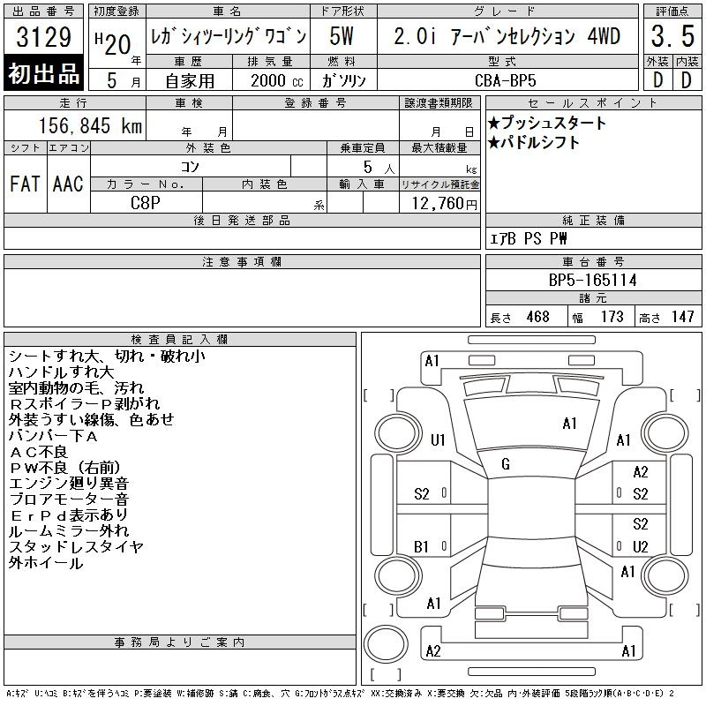Image resolution: width=706 pixels, height=706 pixels.
Task: Select shift type FAT
Action: (x=25, y=184)
